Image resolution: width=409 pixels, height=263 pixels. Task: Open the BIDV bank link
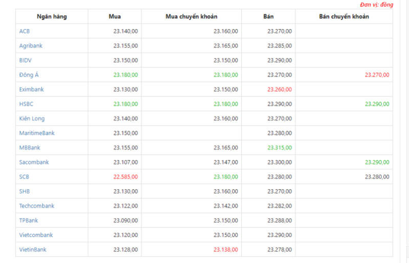[x=25, y=60]
